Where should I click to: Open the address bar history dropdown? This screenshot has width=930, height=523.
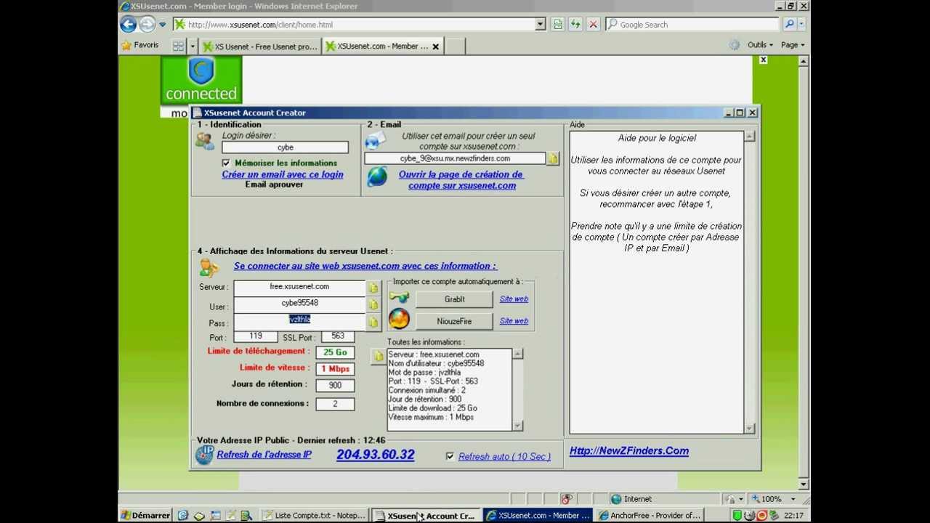pyautogui.click(x=540, y=24)
